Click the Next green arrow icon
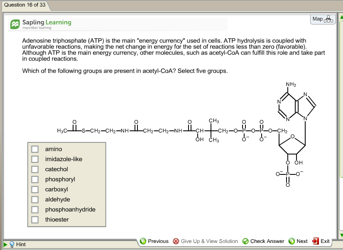Viewport: 343px width, 250px height. [x=291, y=241]
